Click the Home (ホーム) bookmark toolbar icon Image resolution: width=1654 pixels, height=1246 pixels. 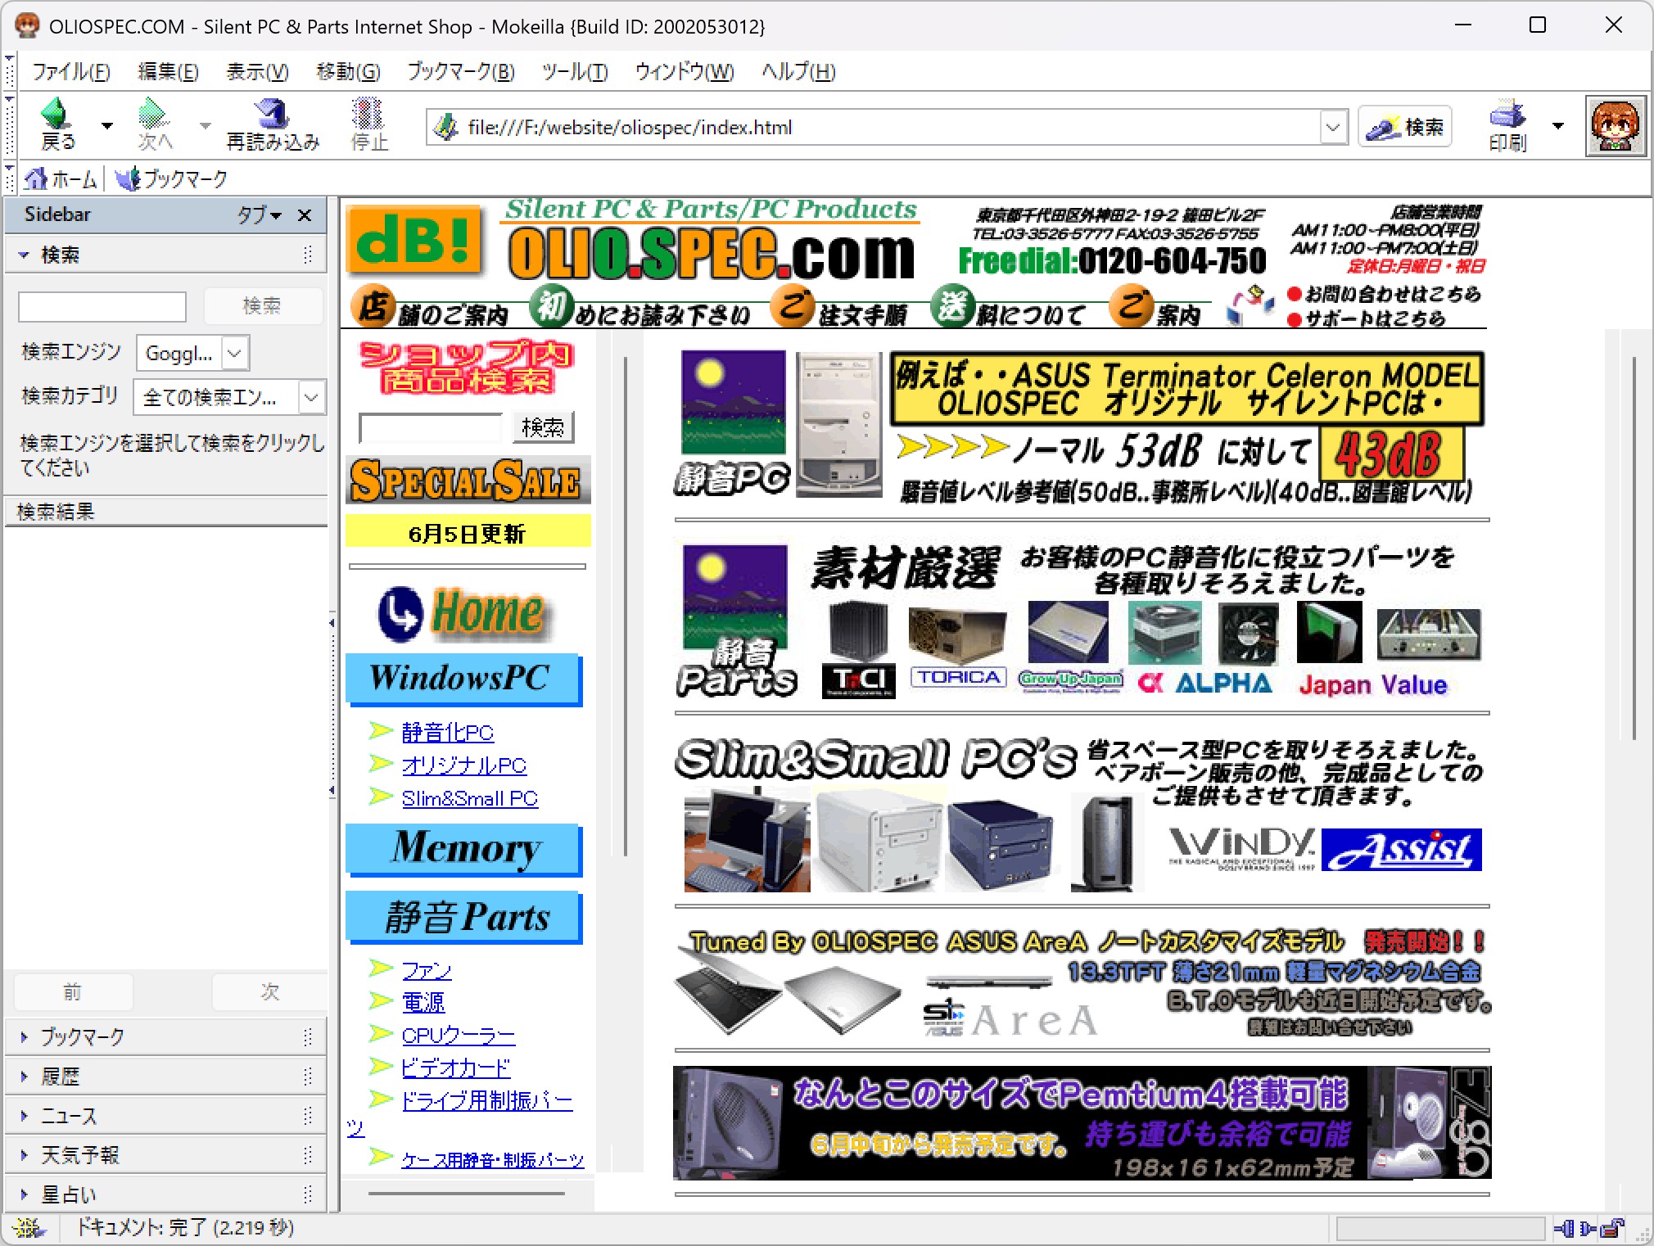(36, 178)
